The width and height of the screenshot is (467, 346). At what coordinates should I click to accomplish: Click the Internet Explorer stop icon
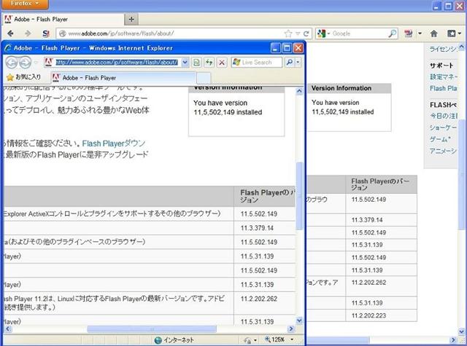[x=222, y=63]
